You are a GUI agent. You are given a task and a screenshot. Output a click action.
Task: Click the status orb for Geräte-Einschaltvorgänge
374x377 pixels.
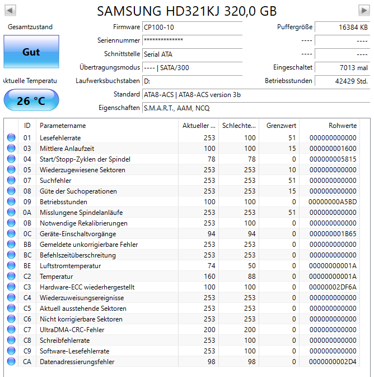tap(11, 233)
